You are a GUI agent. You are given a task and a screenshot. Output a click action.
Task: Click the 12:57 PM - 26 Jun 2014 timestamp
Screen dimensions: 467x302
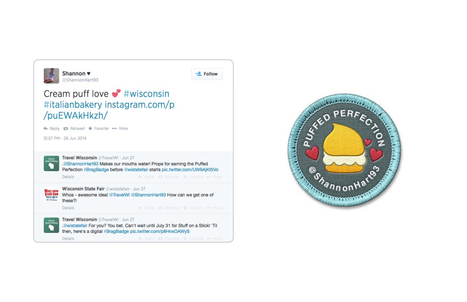point(65,138)
